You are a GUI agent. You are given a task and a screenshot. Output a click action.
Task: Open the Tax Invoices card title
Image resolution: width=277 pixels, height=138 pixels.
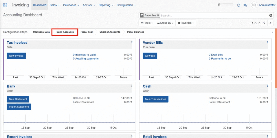(x=17, y=43)
